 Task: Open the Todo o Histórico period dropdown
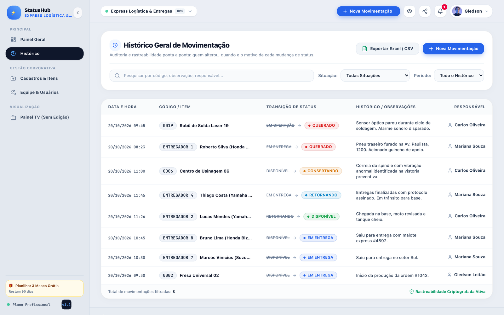point(459,76)
